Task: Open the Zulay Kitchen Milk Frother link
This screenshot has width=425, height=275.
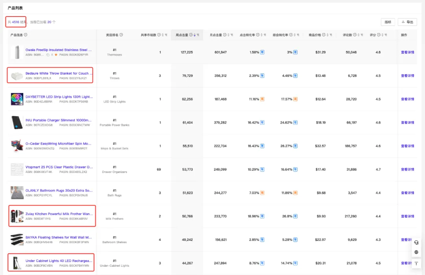Action: [59, 214]
